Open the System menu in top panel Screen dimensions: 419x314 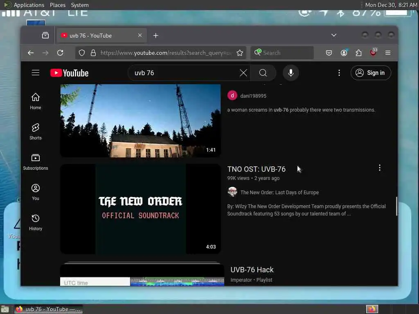80,5
